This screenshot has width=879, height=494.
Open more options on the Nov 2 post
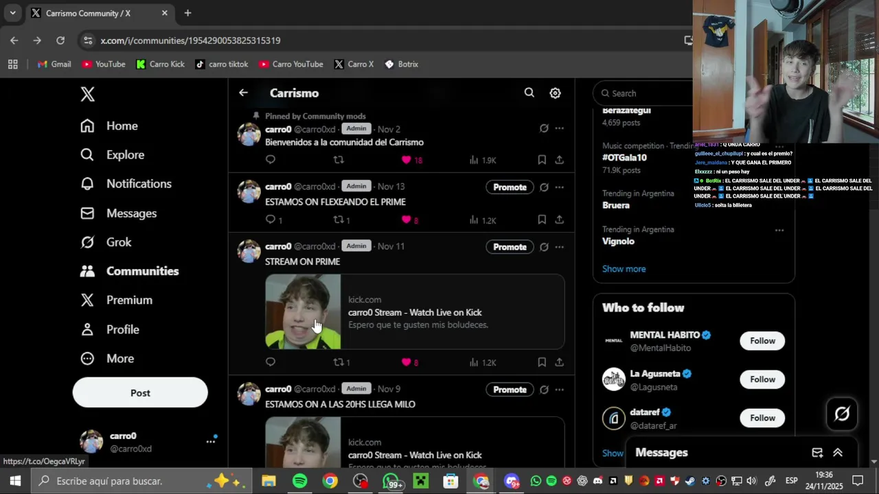coord(560,128)
